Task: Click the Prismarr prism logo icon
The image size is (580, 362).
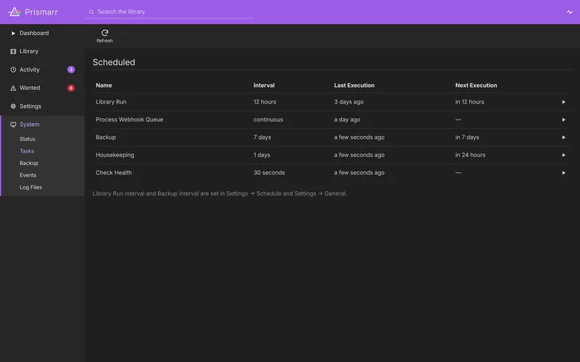Action: point(14,12)
